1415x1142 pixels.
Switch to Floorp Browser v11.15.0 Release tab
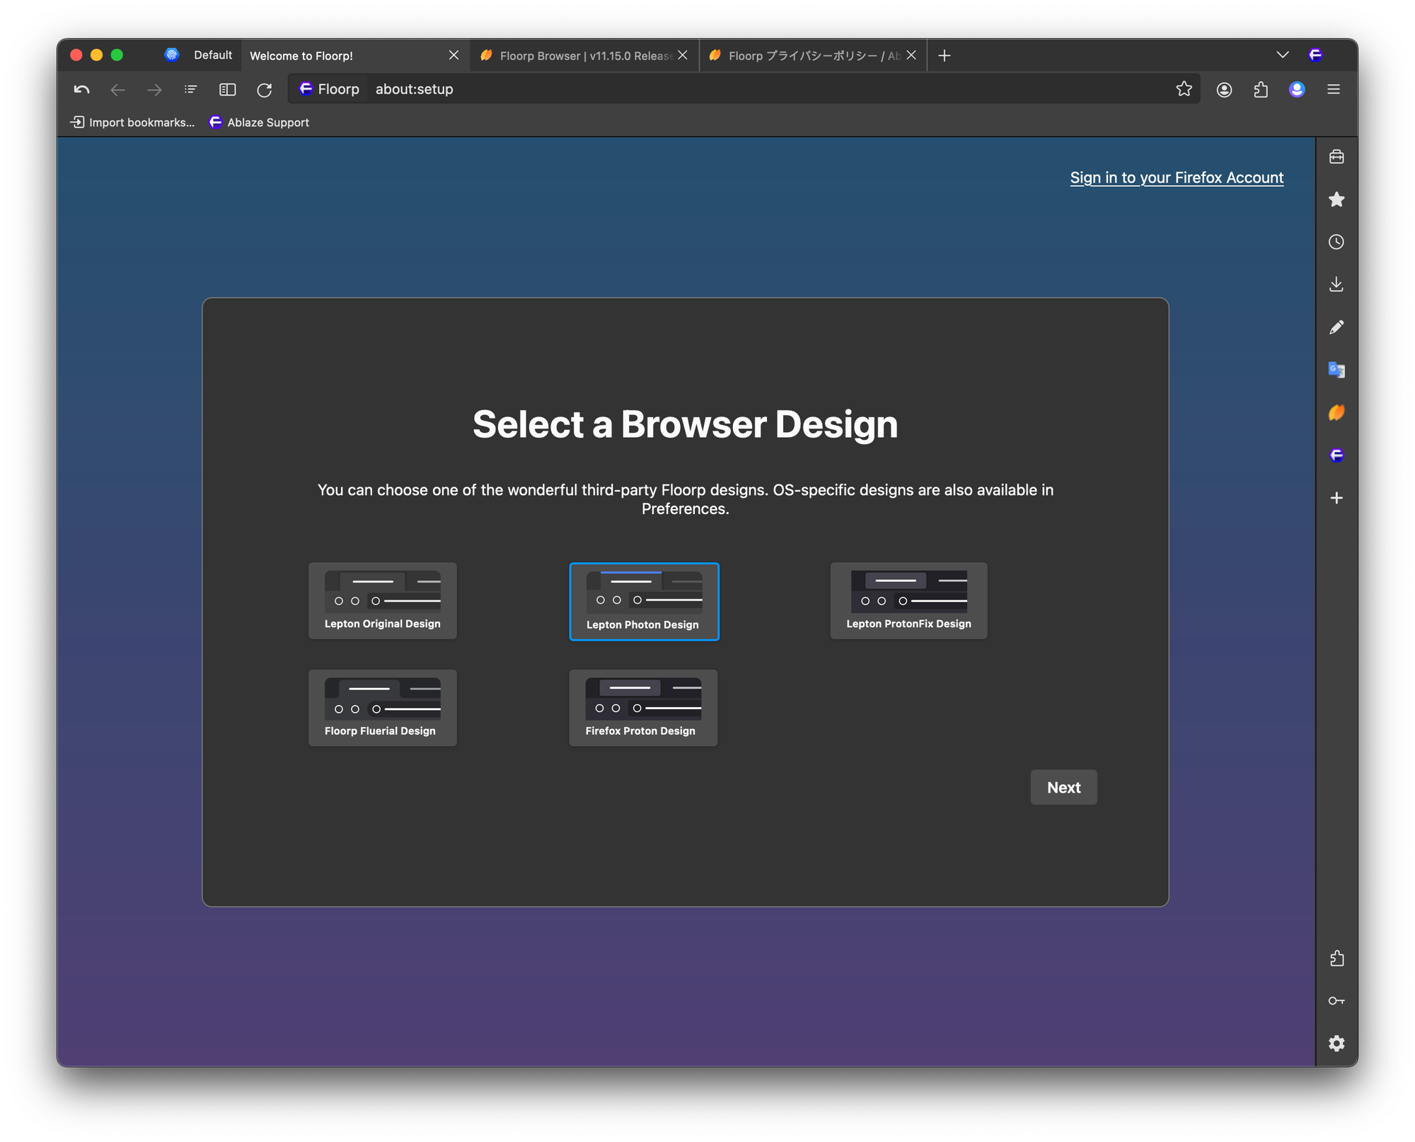point(584,55)
